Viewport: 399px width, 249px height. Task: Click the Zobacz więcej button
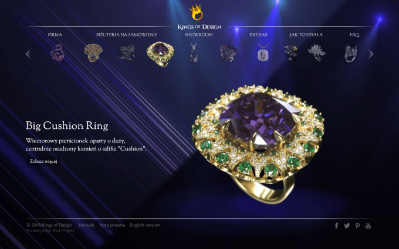[x=43, y=162]
